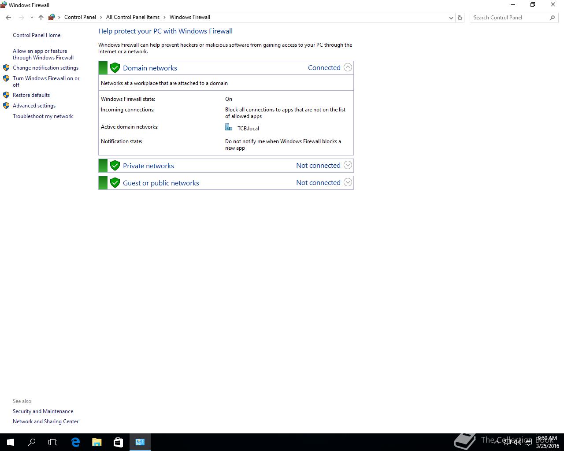Click Not connected status on Private networks

pyautogui.click(x=318, y=165)
